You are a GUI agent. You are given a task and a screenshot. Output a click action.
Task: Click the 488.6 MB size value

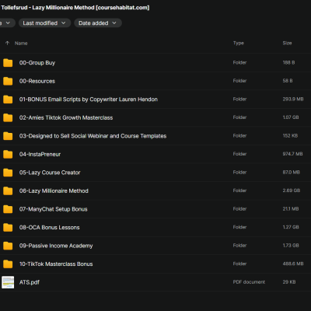point(293,264)
